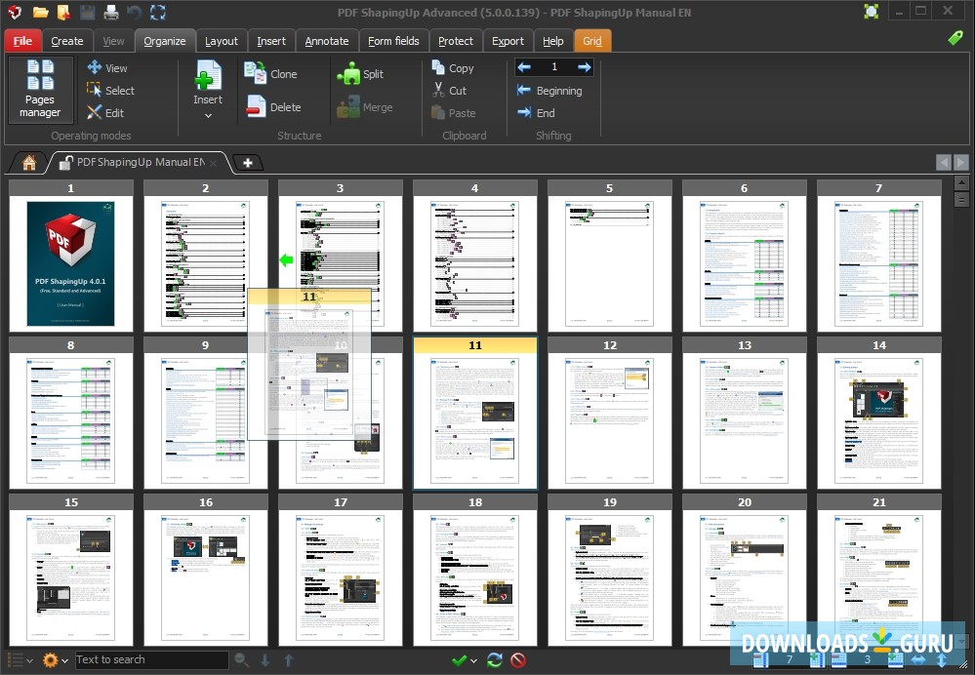Click the Delete pages icon

(276, 106)
